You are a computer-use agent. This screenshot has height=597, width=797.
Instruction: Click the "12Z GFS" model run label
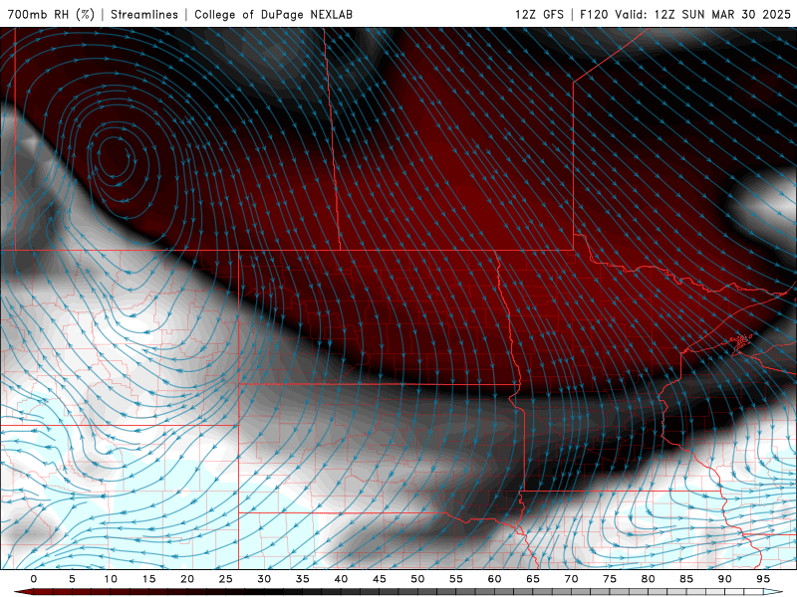coord(539,14)
